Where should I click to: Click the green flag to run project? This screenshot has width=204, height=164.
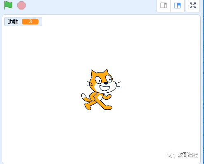tap(8, 5)
